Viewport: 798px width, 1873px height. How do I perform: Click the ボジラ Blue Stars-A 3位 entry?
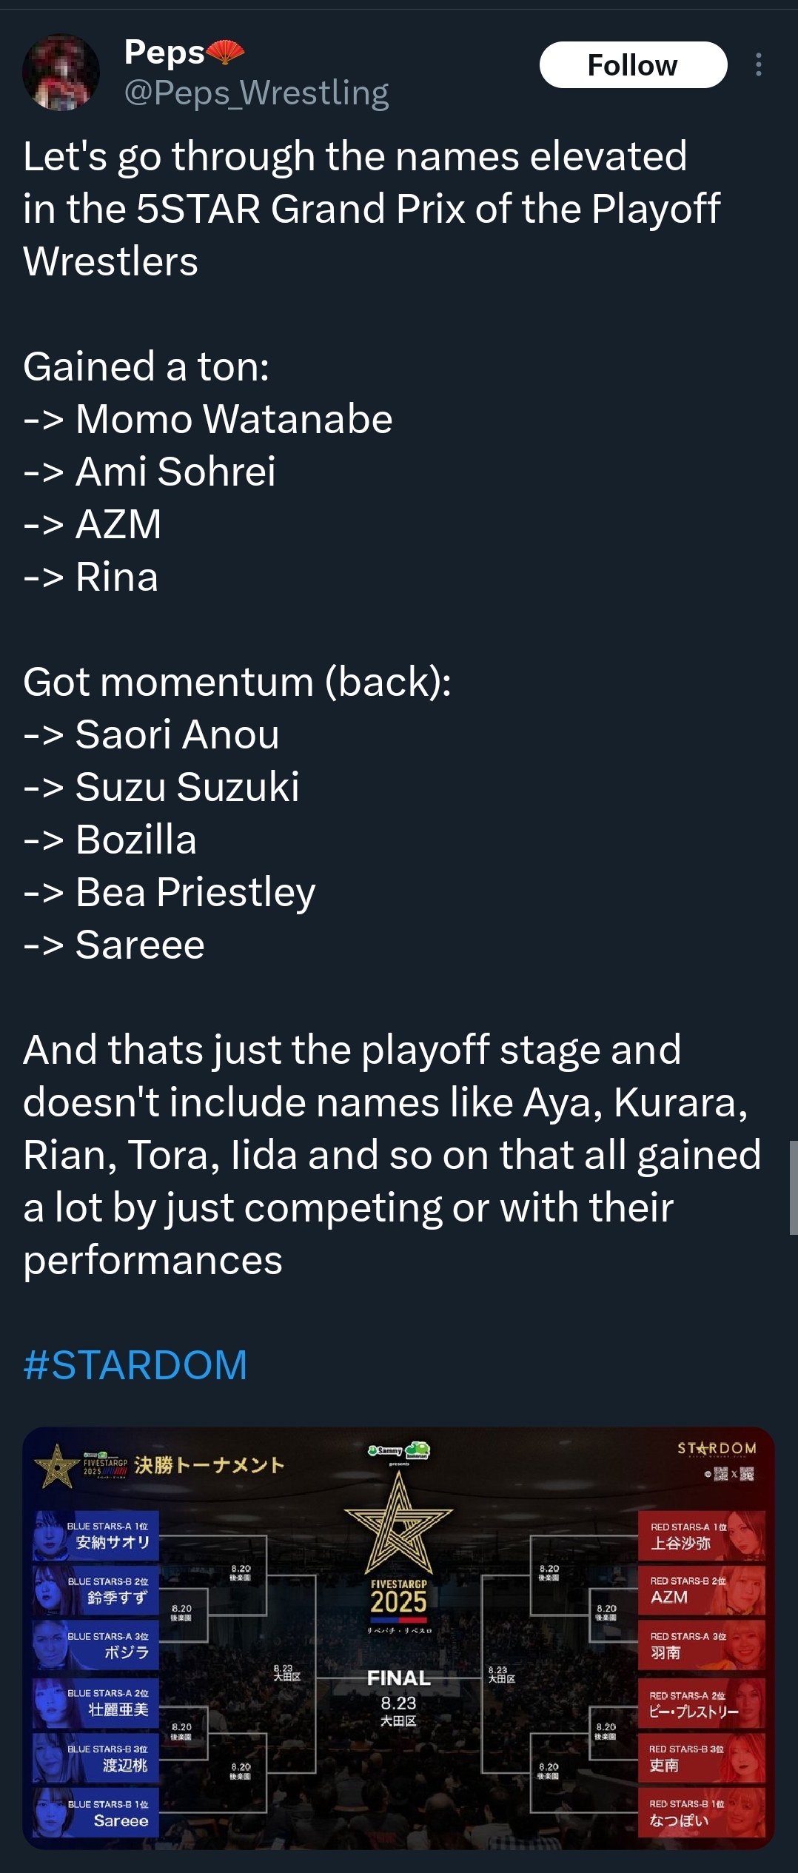(96, 1645)
